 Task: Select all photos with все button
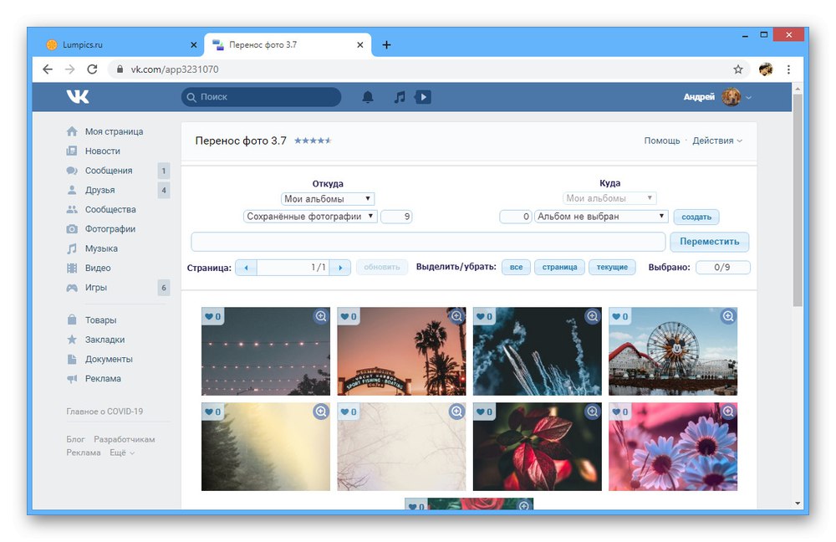516,267
